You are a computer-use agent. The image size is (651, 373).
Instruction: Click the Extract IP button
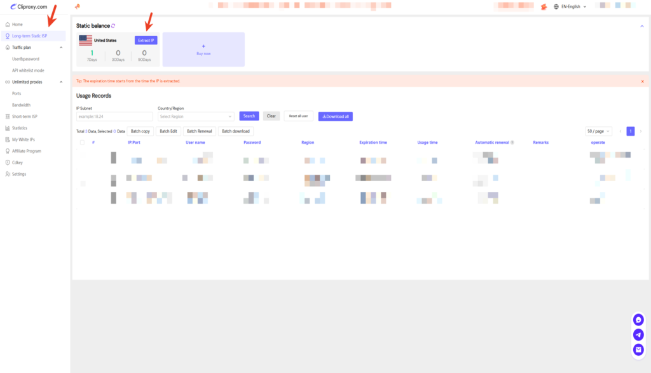(146, 40)
